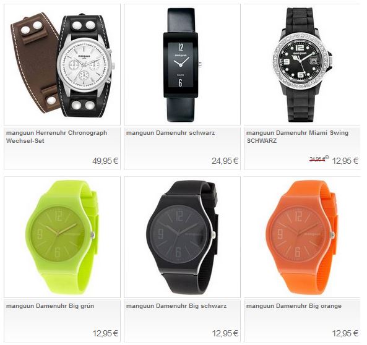Click the struck-through old price 24,95 €
The height and width of the screenshot is (345, 367).
coord(317,160)
